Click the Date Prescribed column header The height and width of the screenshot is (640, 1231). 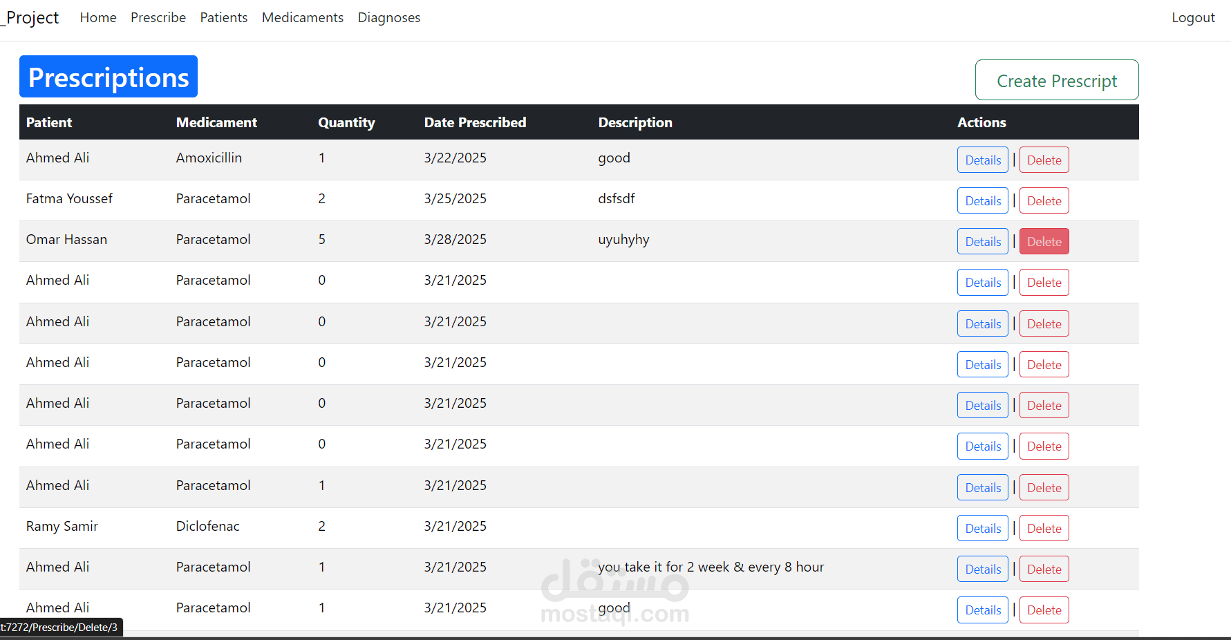[475, 122]
